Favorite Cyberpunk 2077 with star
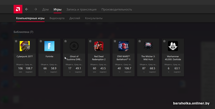Viewport: 215px width, 109px height. 16,41
